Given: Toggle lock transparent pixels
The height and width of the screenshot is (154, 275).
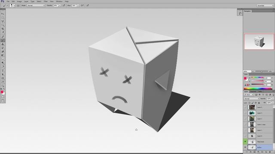Looking at the screenshot, I should 249,103.
